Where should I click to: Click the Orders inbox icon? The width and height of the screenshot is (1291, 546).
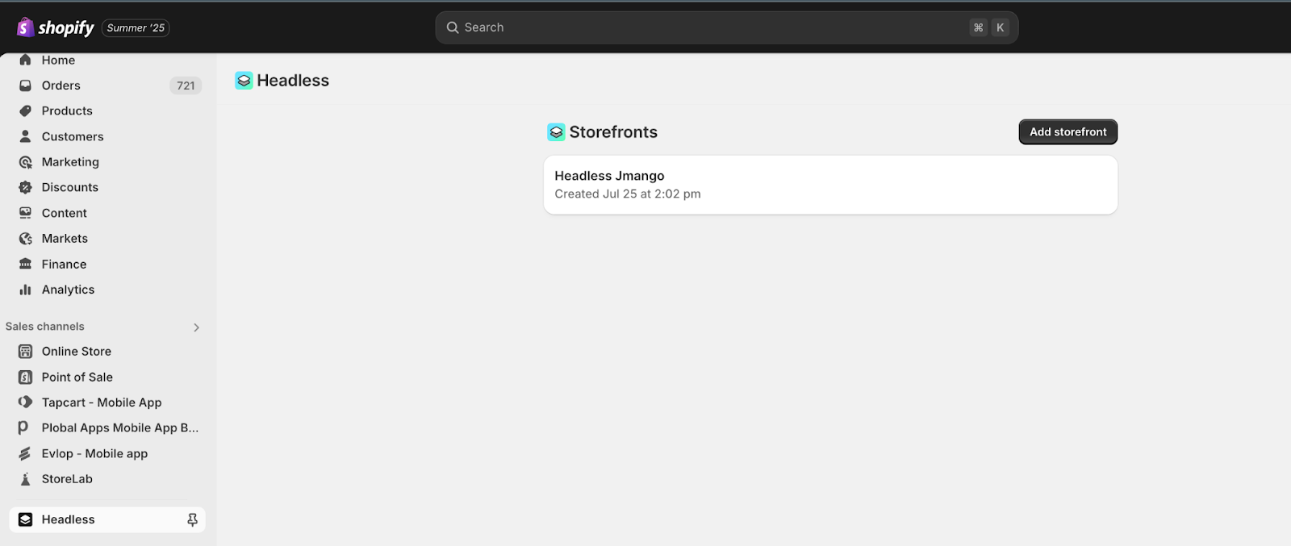(x=26, y=85)
